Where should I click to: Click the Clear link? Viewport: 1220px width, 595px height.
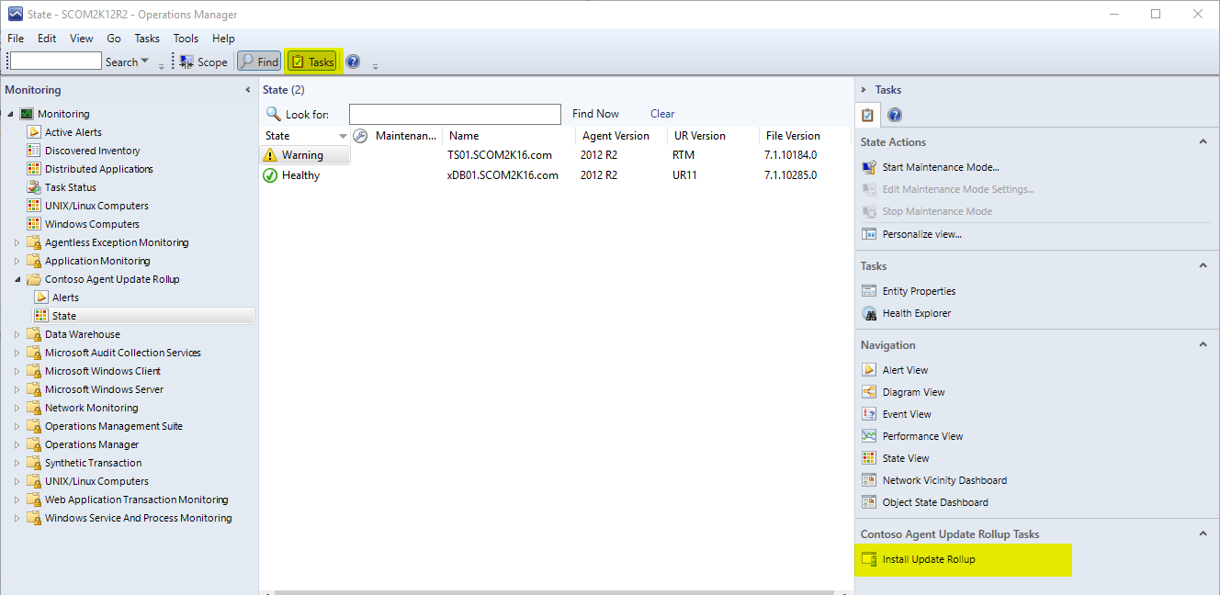[x=662, y=114]
